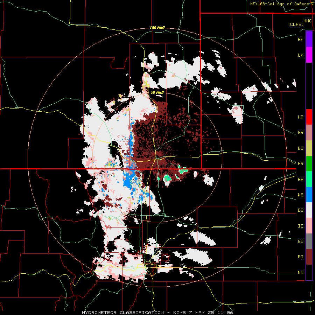Select the BD yellow-olive legend swatch

click(309, 148)
